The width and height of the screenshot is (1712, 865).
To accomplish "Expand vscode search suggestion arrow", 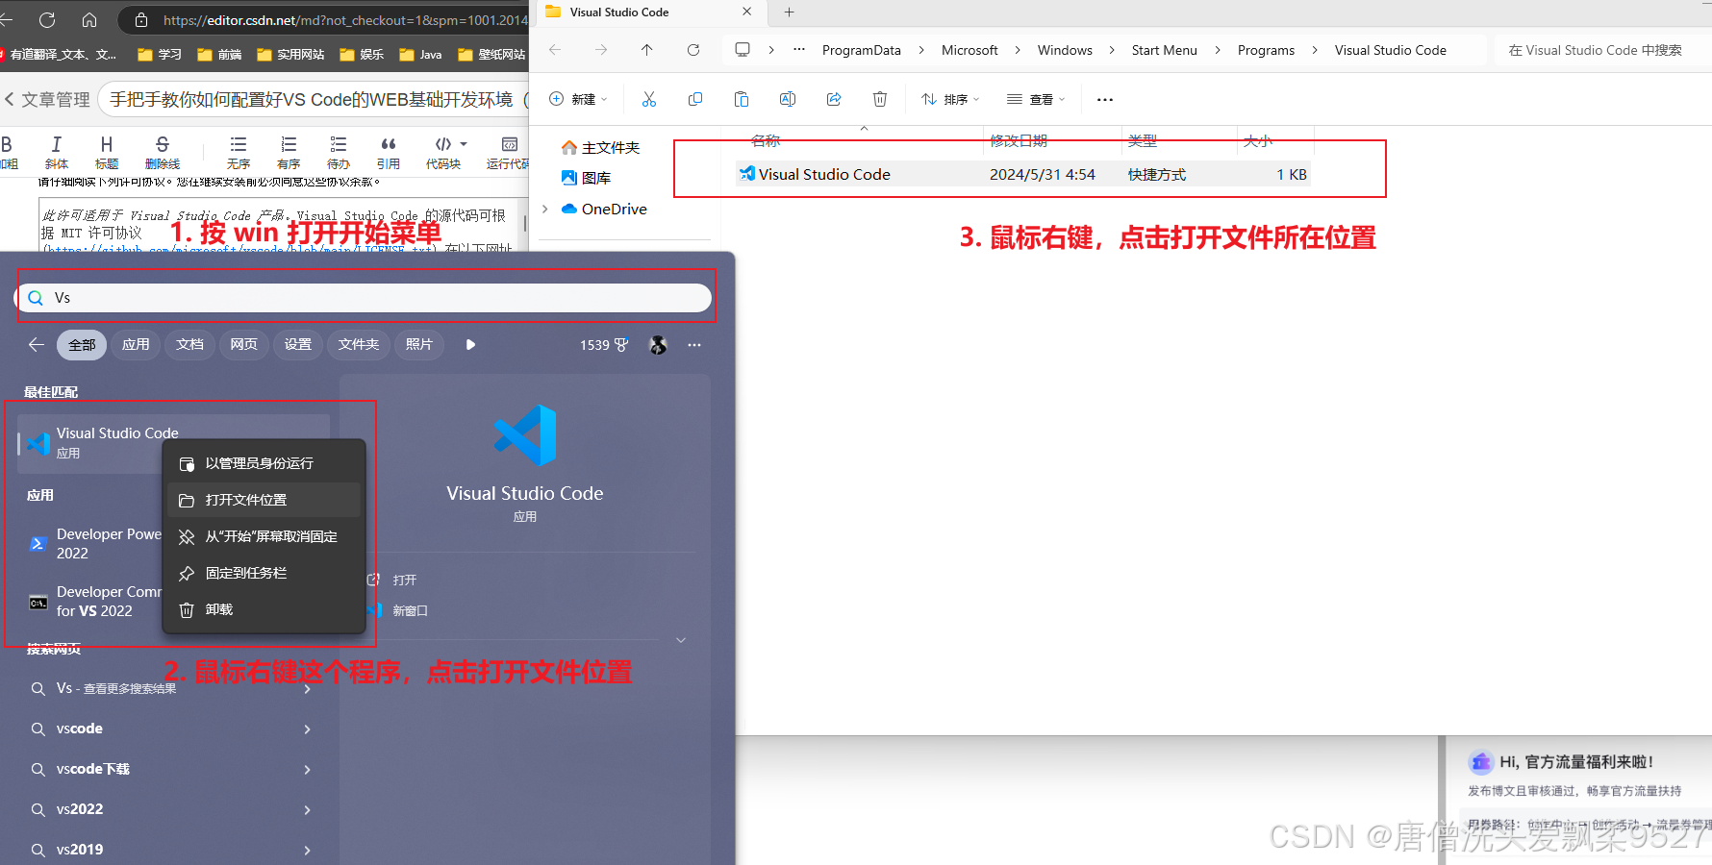I will [x=307, y=729].
